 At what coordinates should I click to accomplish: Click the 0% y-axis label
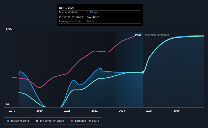pyautogui.click(x=8, y=104)
